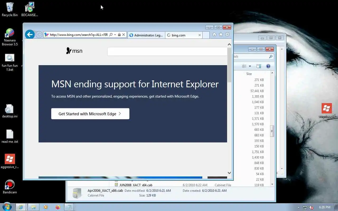Image resolution: width=338 pixels, height=211 pixels.
Task: Click the IE page vertical scrollbar thumb
Action: [x=229, y=65]
